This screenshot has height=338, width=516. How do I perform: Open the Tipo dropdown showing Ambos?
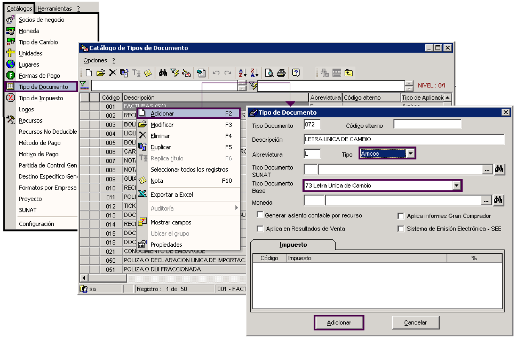tap(411, 154)
